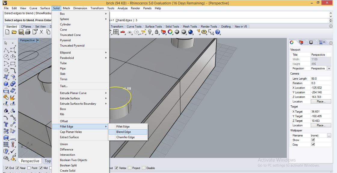Viewport: 337px width, 173px height.
Task: Expand the Extrude Surface submenu
Action: (x=81, y=98)
